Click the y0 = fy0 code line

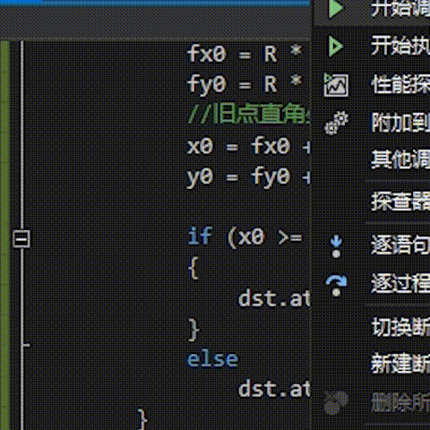pyautogui.click(x=248, y=177)
